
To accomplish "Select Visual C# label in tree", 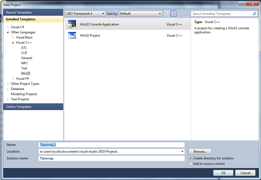I will coord(17,27).
